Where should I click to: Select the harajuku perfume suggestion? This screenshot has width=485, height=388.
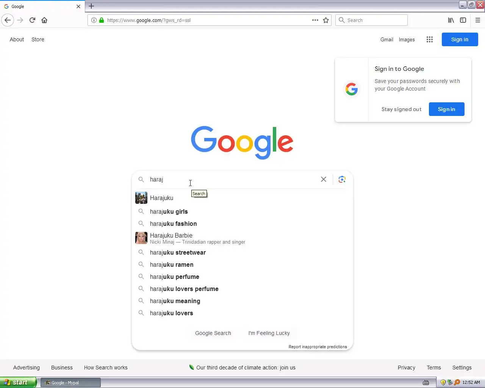(242, 277)
